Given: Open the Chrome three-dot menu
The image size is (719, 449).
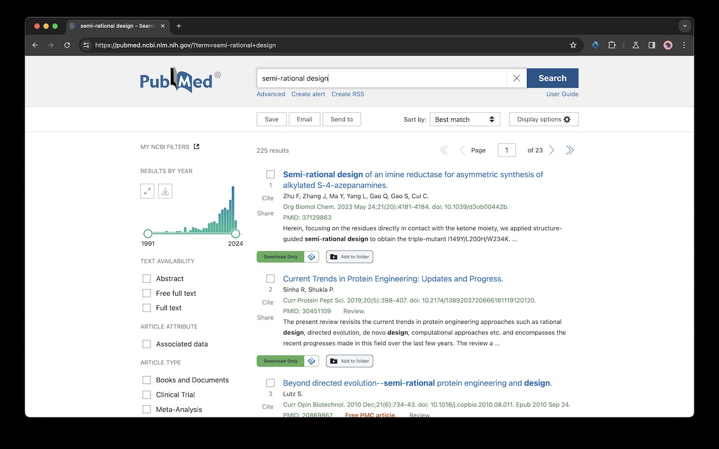Looking at the screenshot, I should click(684, 45).
